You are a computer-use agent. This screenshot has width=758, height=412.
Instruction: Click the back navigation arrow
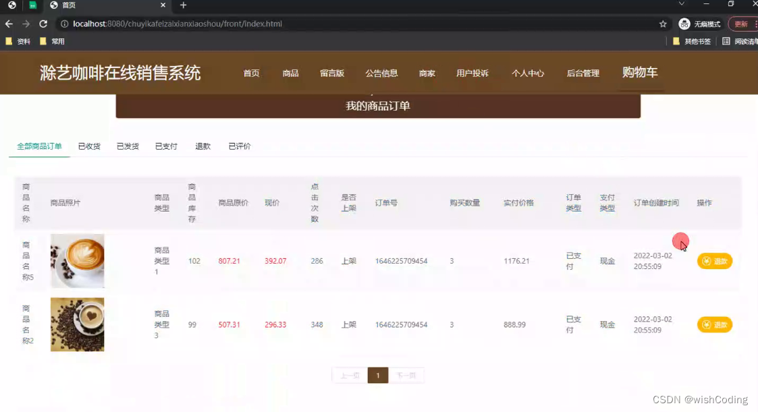click(x=8, y=23)
